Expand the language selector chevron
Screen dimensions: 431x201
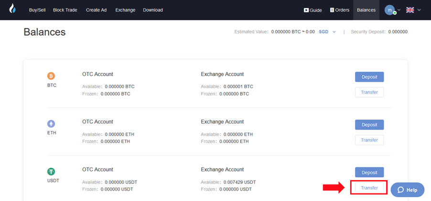point(419,10)
